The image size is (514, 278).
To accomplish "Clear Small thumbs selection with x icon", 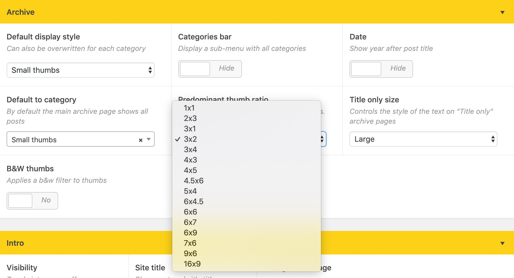I will tap(140, 140).
